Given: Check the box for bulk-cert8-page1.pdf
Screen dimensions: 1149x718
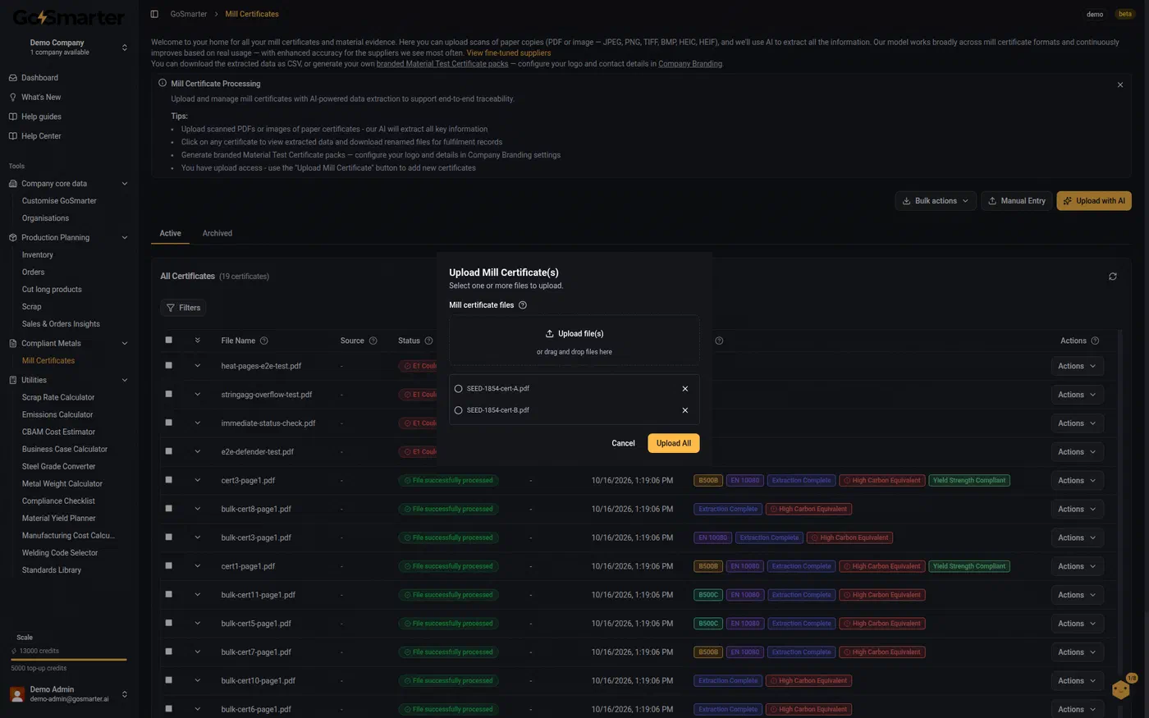Looking at the screenshot, I should 169,508.
